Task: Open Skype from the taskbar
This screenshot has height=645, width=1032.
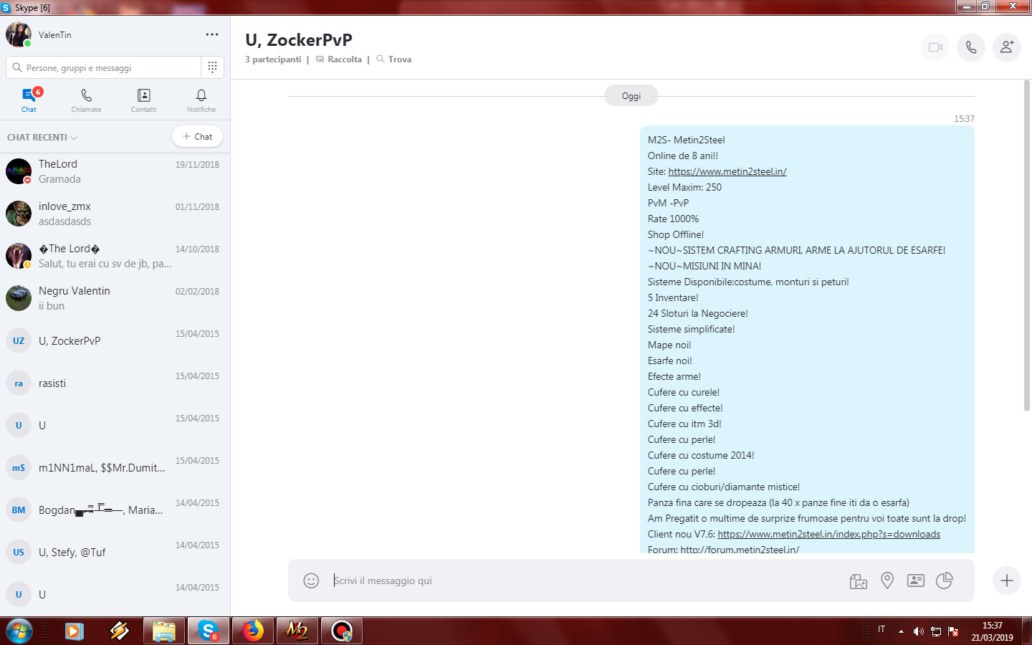Action: tap(209, 631)
